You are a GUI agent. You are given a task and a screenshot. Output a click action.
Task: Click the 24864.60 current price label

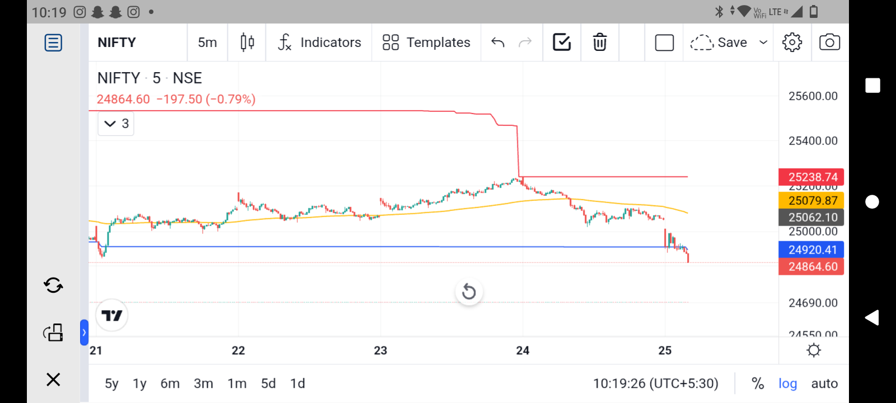[811, 266]
